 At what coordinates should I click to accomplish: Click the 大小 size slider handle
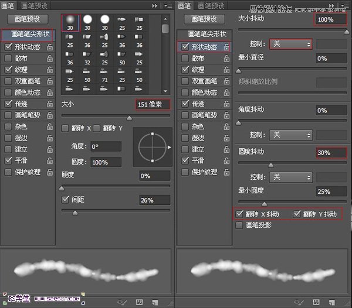tap(129, 118)
